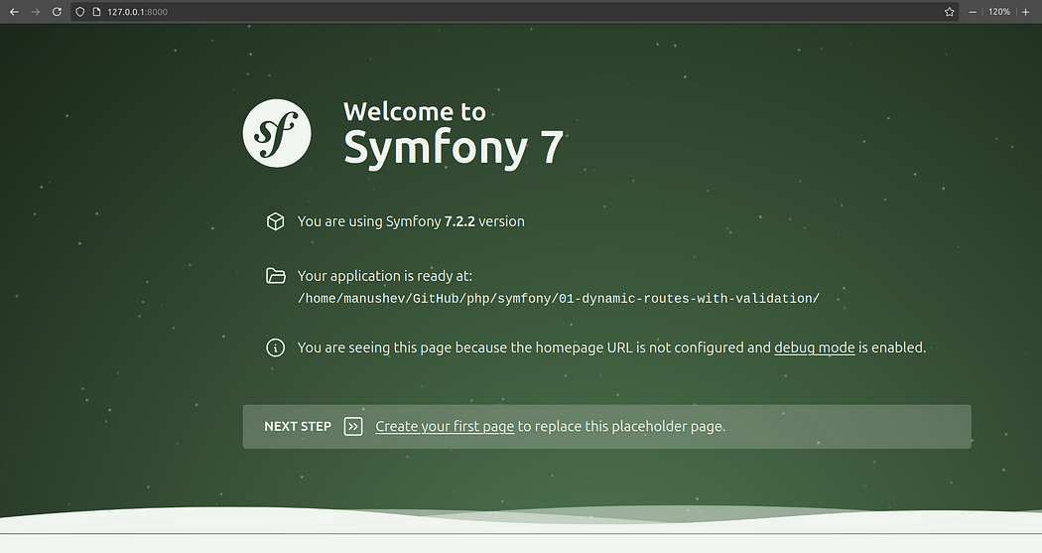
Task: Open the shield tracking protection icon
Action: tap(80, 12)
